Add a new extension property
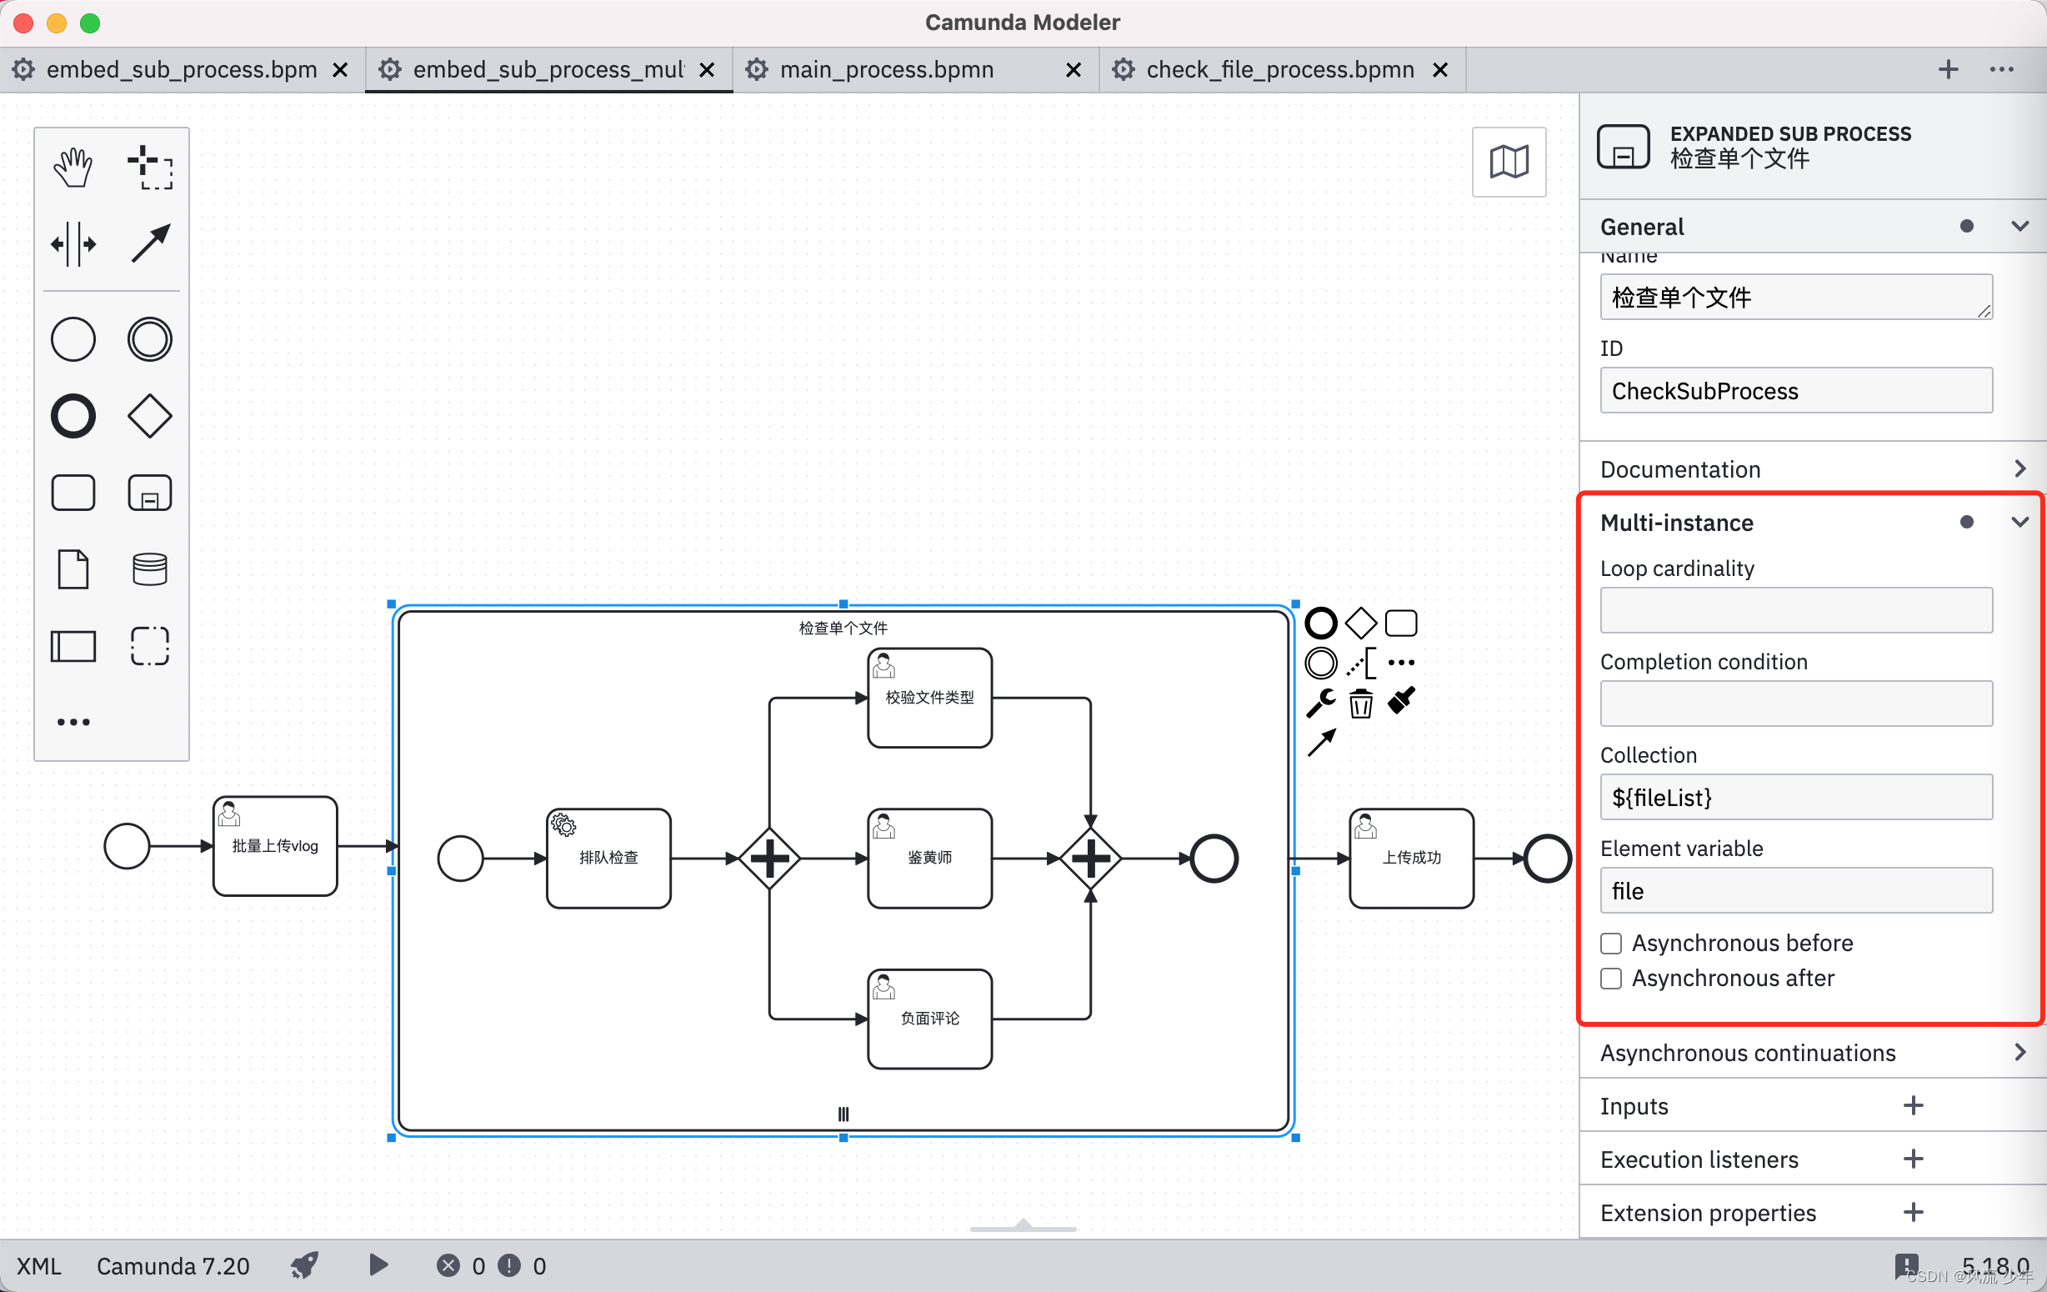Viewport: 2047px width, 1292px height. click(1913, 1212)
